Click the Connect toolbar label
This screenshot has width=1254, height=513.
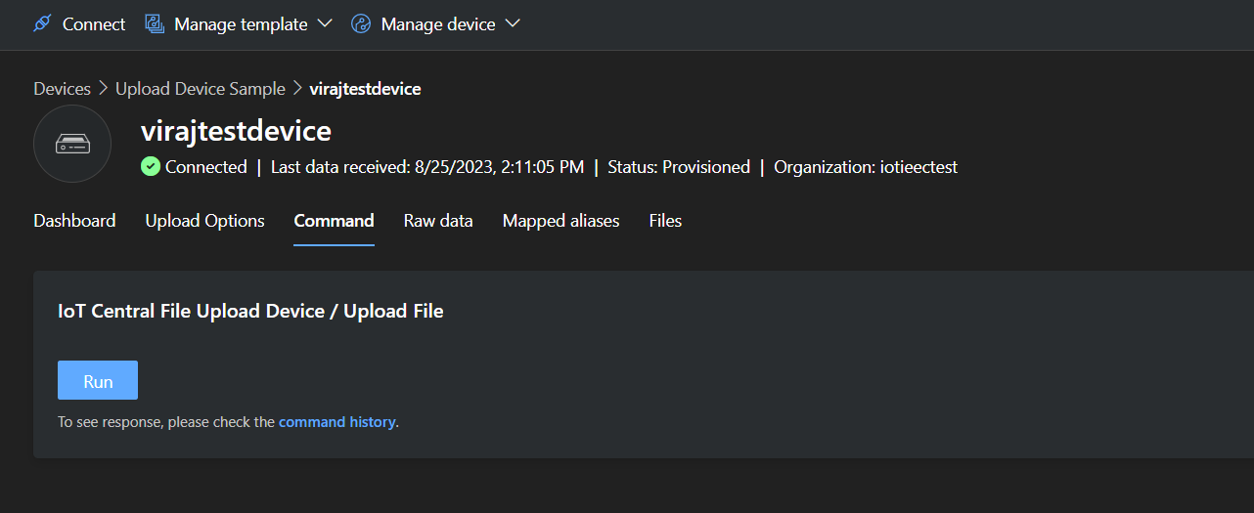click(94, 24)
